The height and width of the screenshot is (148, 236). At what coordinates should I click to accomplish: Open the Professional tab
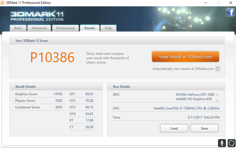(65, 28)
